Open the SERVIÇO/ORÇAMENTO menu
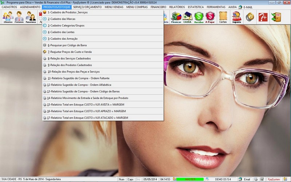The width and height of the screenshot is (291, 182). click(87, 7)
